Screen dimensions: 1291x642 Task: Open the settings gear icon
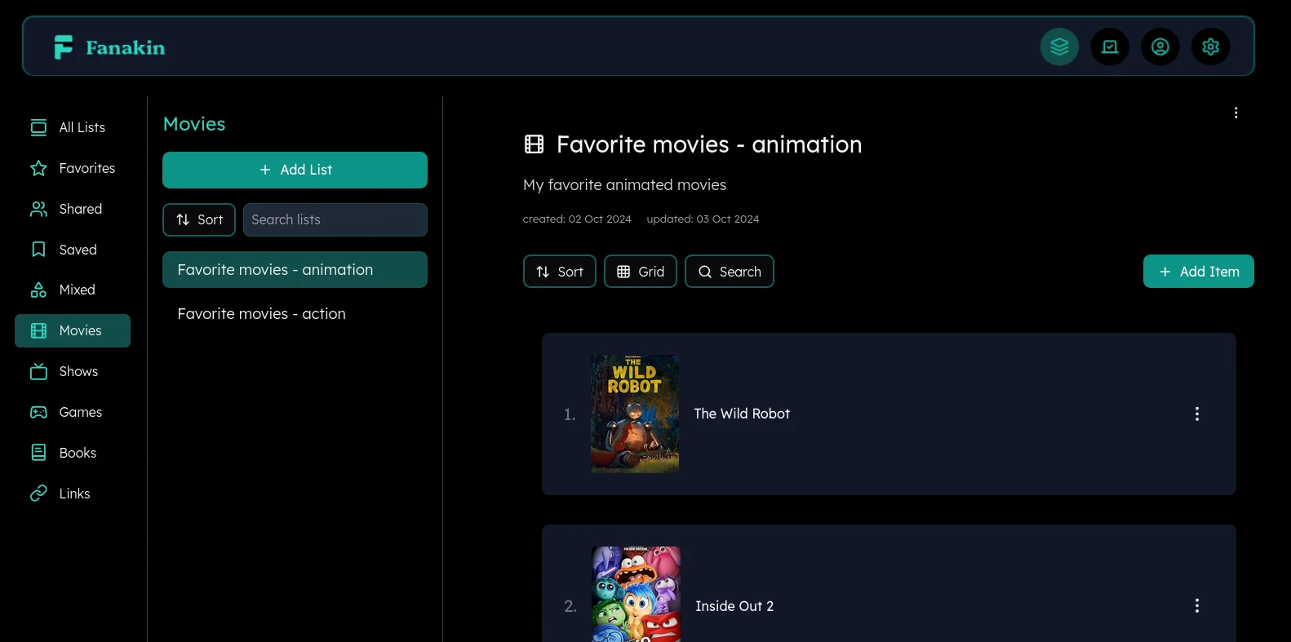pos(1211,46)
